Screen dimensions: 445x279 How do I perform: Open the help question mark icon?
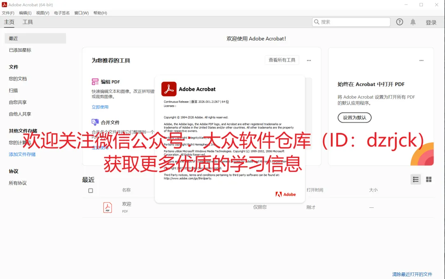coord(400,22)
